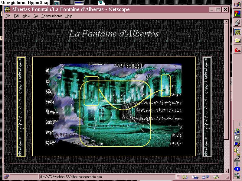242x181 pixels.
Task: Open the Go menu
Action: coord(36,16)
